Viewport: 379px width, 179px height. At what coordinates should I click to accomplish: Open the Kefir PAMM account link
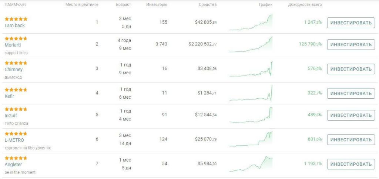coord(9,96)
